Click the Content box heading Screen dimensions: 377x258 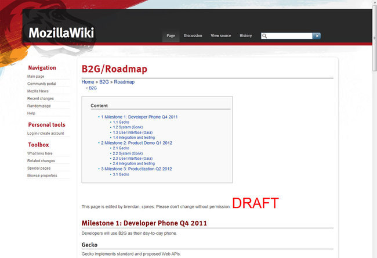click(99, 106)
